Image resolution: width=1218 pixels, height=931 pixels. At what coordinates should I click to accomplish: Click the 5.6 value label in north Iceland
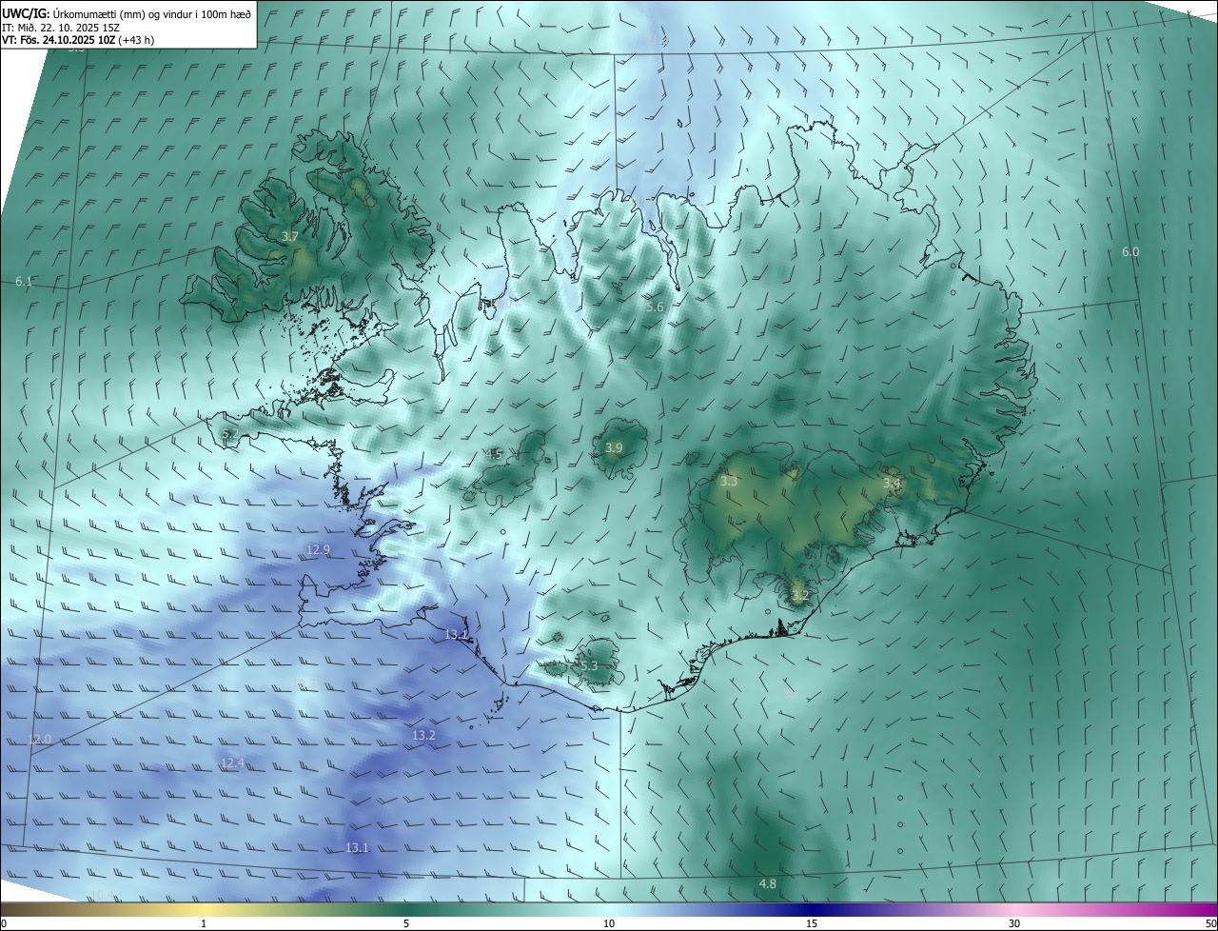(x=655, y=307)
